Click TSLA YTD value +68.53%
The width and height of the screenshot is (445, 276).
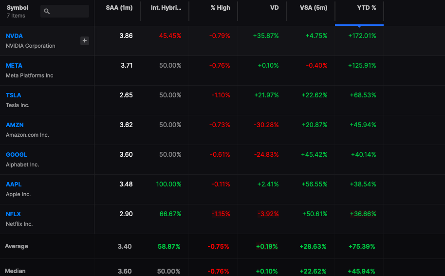tap(363, 95)
